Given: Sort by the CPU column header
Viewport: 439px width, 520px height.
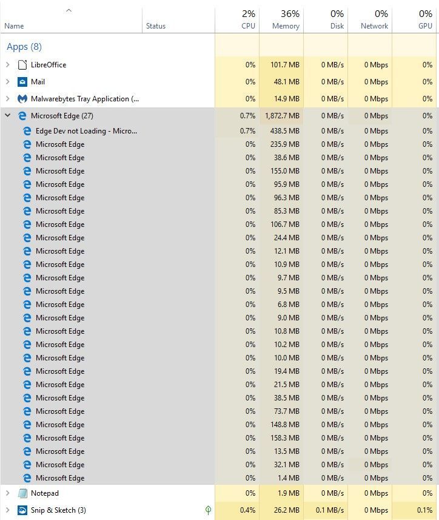Looking at the screenshot, I should point(237,20).
